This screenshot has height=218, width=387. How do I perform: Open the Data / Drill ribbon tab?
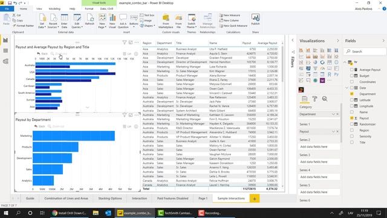pyautogui.click(x=106, y=8)
